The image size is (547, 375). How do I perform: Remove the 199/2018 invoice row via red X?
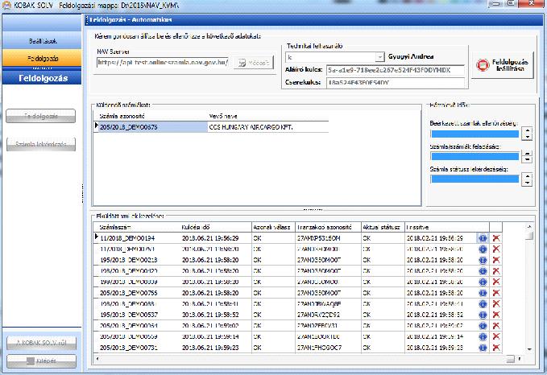point(495,282)
